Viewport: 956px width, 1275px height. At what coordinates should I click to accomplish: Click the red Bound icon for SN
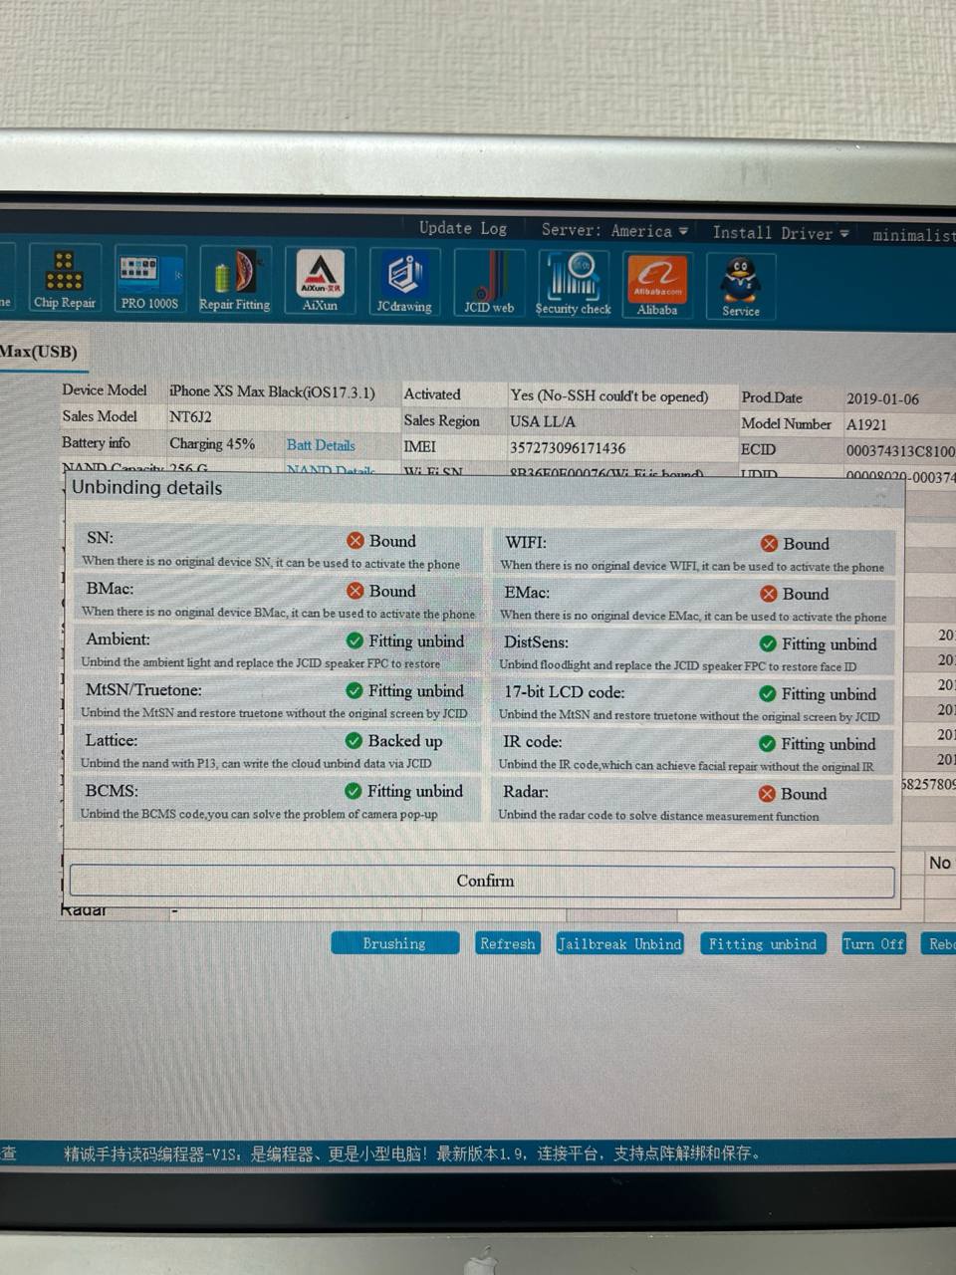[356, 541]
